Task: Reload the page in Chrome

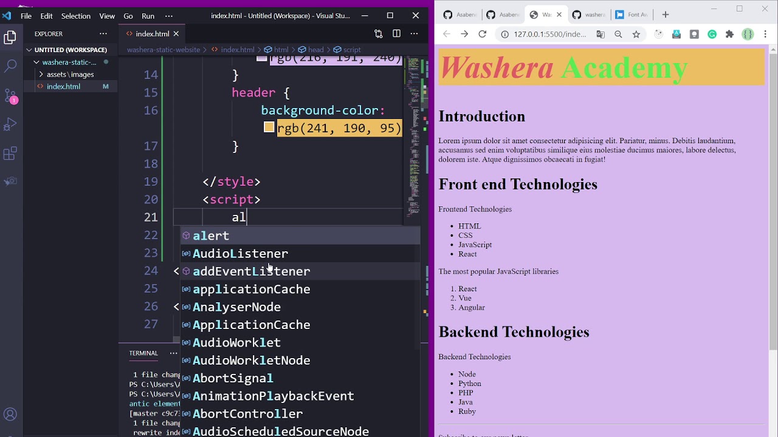Action: pos(483,34)
